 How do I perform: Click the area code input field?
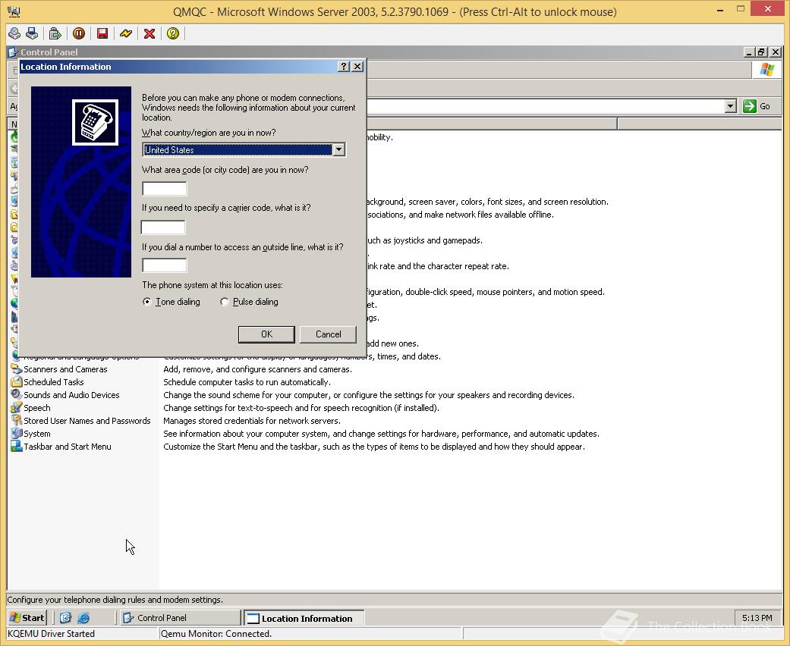[165, 189]
